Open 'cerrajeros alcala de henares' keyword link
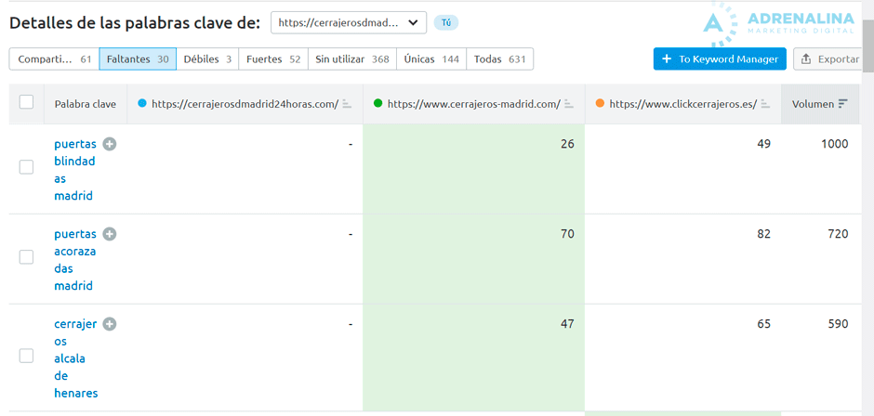874x416 pixels. point(76,358)
